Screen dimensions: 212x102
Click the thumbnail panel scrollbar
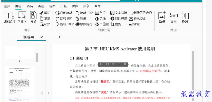click(x=37, y=58)
